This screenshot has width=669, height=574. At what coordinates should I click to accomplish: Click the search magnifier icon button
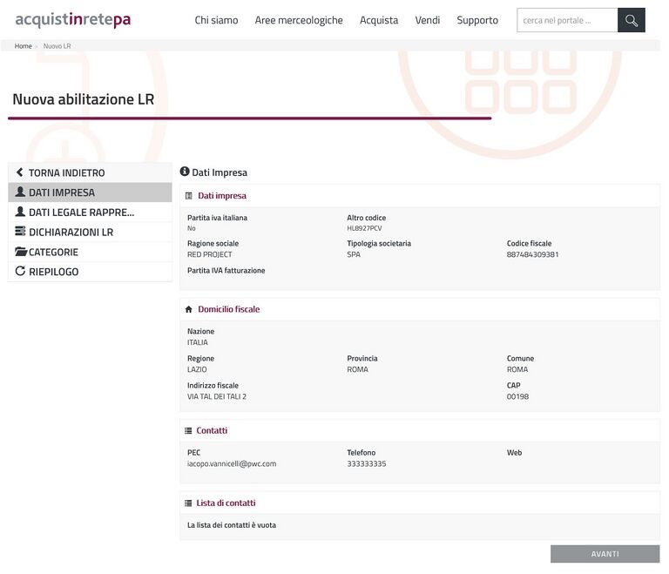pyautogui.click(x=631, y=20)
